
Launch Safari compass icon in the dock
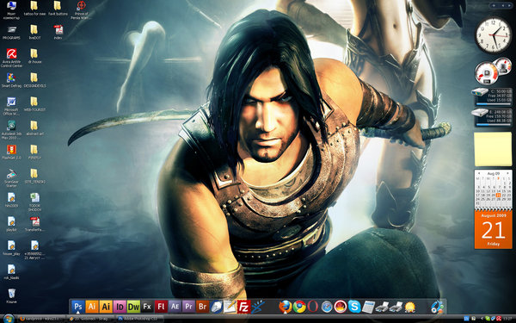point(327,307)
